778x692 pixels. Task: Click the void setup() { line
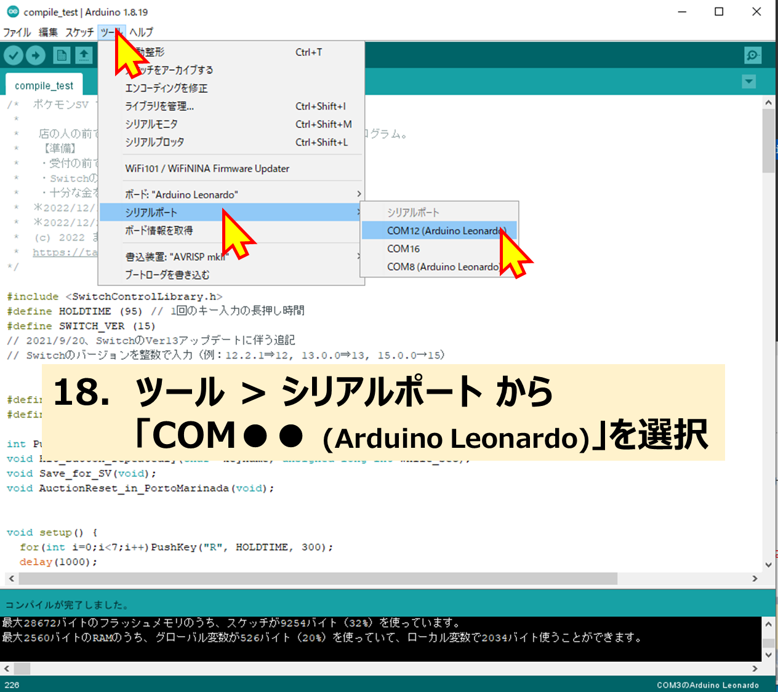[52, 533]
